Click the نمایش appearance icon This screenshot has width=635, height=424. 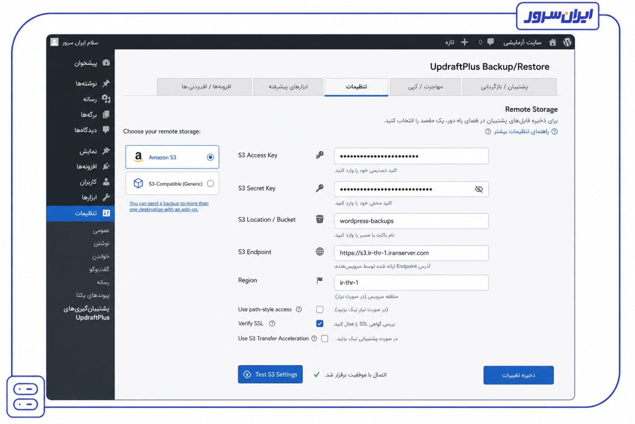tap(106, 151)
